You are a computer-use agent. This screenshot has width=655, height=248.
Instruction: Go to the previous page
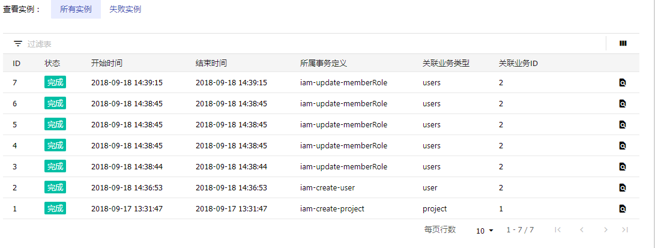(x=581, y=229)
